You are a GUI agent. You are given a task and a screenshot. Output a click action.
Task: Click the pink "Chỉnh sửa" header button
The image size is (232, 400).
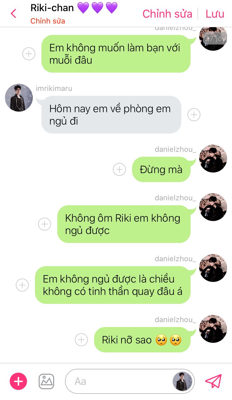pyautogui.click(x=167, y=14)
